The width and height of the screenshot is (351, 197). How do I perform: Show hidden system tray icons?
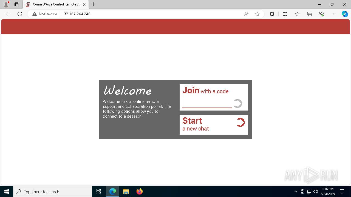(x=296, y=192)
